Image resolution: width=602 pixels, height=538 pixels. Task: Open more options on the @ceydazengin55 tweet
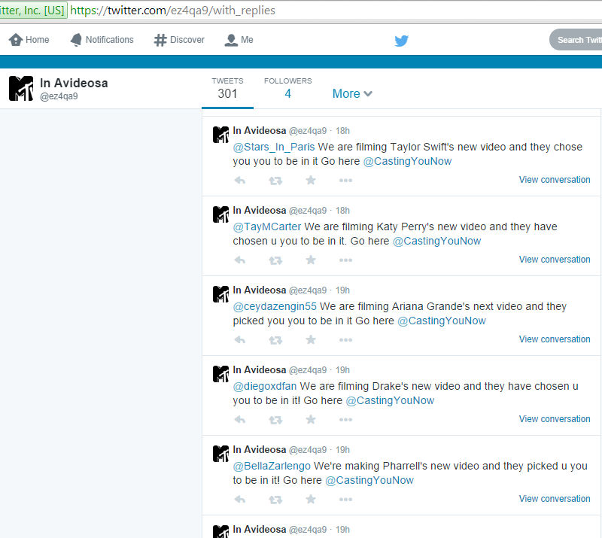coord(345,340)
